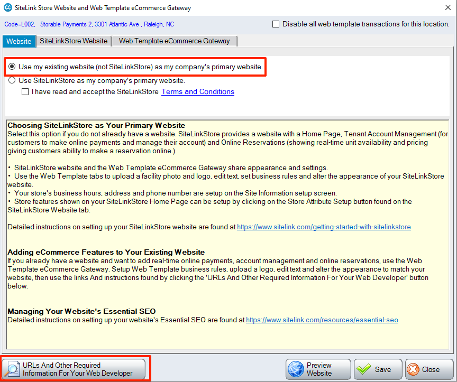This screenshot has height=382, width=457.
Task: Click the Close button label
Action: (x=431, y=369)
